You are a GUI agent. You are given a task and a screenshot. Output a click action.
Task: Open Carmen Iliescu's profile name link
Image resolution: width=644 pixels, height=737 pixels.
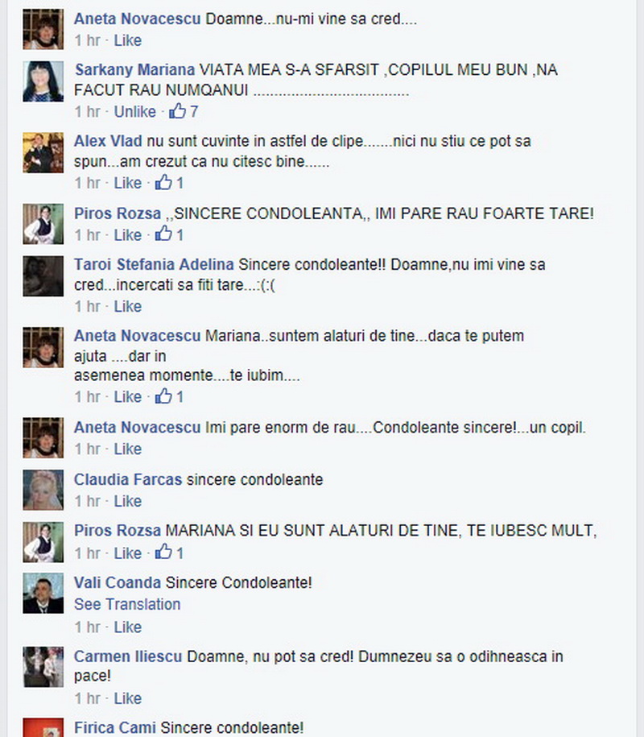pos(128,656)
